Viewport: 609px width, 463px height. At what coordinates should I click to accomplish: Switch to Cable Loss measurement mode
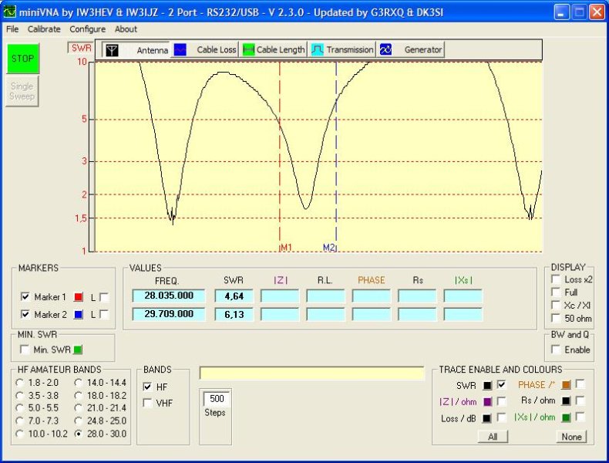point(180,49)
